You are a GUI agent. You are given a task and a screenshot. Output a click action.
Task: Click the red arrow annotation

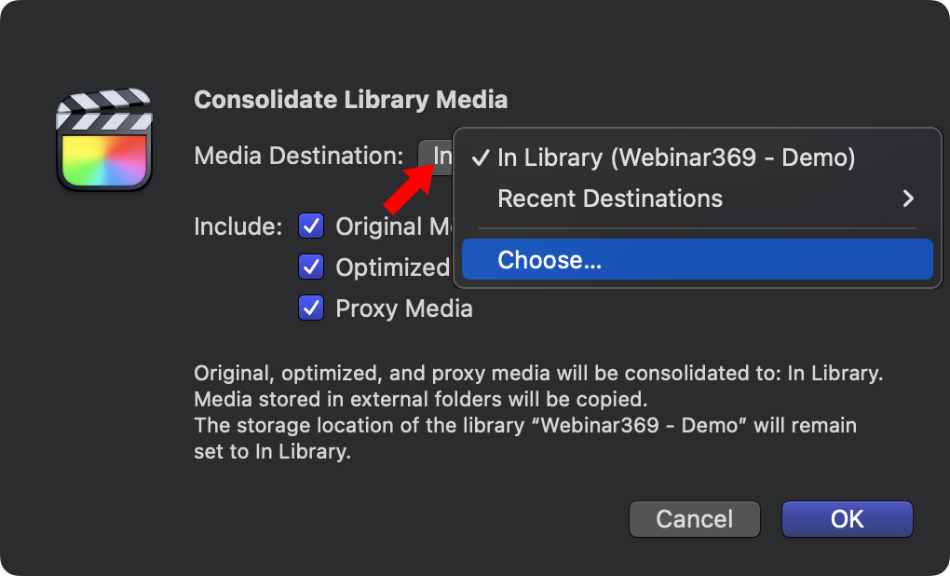click(x=410, y=187)
